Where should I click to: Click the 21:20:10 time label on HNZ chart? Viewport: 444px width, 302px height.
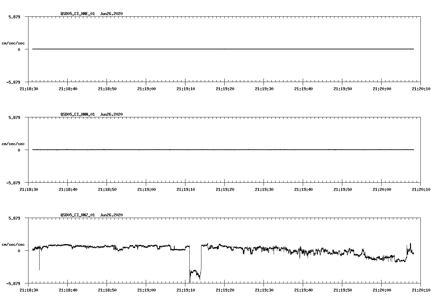pyautogui.click(x=421, y=290)
